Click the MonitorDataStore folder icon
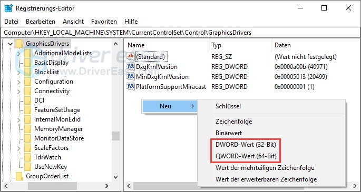 [27, 138]
